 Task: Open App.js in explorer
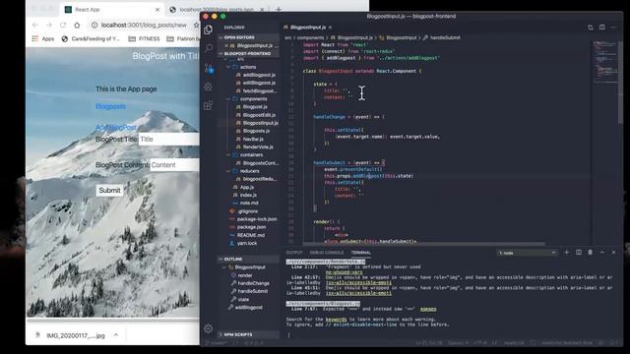247,188
